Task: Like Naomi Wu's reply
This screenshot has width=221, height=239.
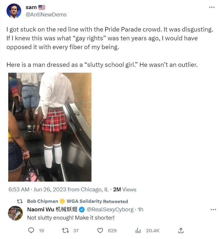Action: 100,230
